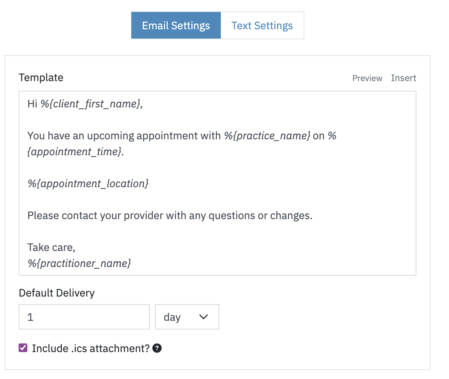Viewport: 449px width, 379px height.
Task: Place cursor on %{practice_name} variable
Action: pos(267,136)
